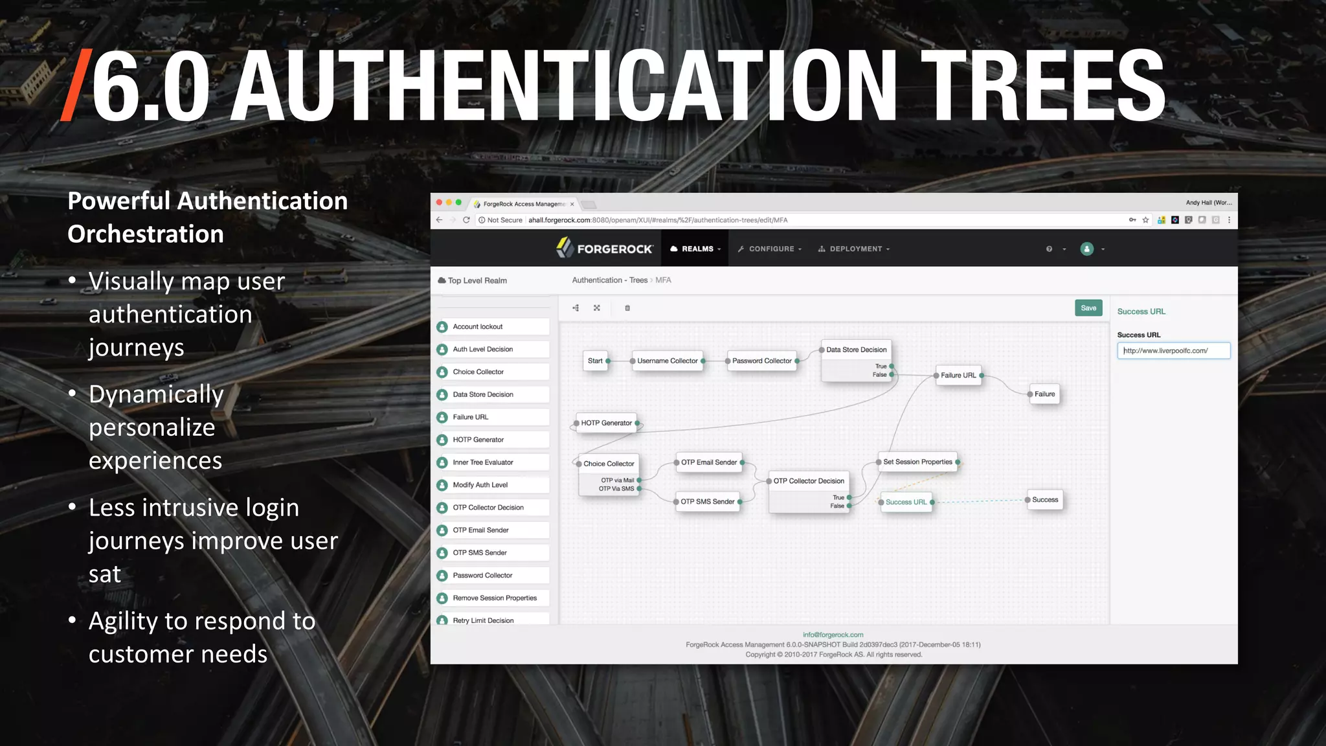Select the Password Collector node on canvas

762,361
